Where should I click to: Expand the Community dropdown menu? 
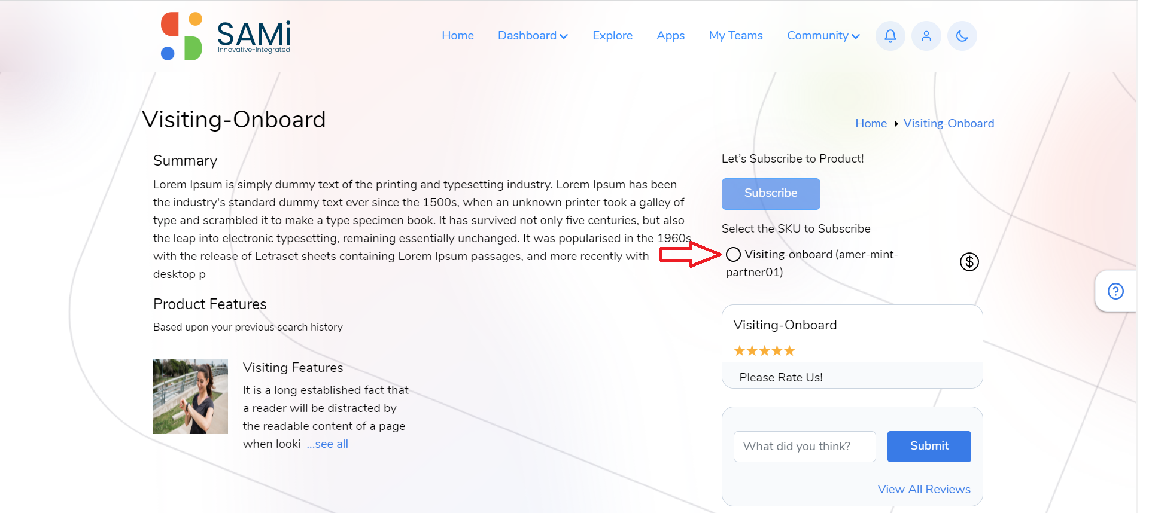click(x=823, y=36)
